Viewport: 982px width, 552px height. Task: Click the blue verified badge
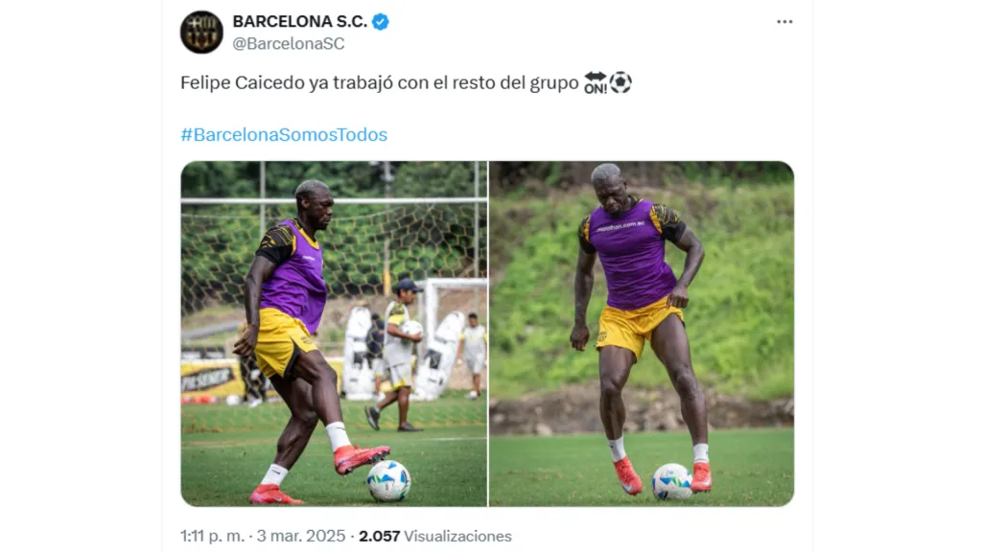[380, 22]
